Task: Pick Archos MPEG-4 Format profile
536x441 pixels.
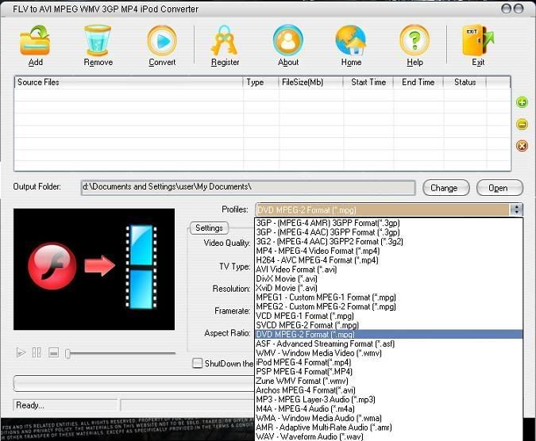Action: pyautogui.click(x=388, y=390)
